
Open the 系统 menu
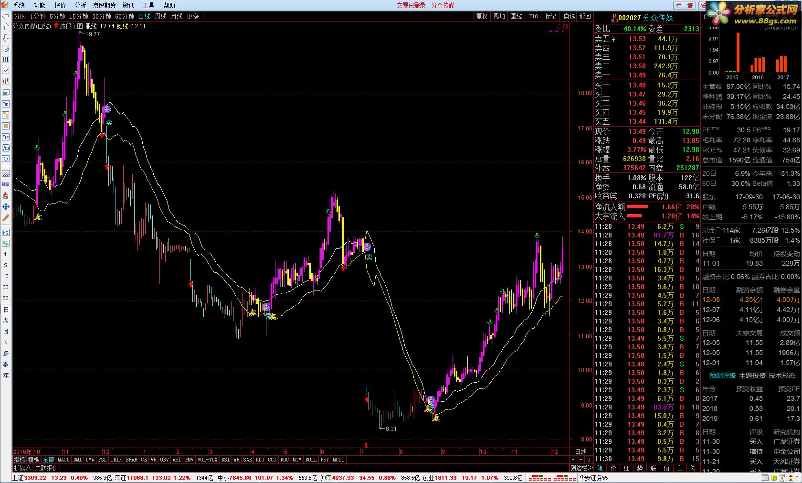tap(19, 5)
